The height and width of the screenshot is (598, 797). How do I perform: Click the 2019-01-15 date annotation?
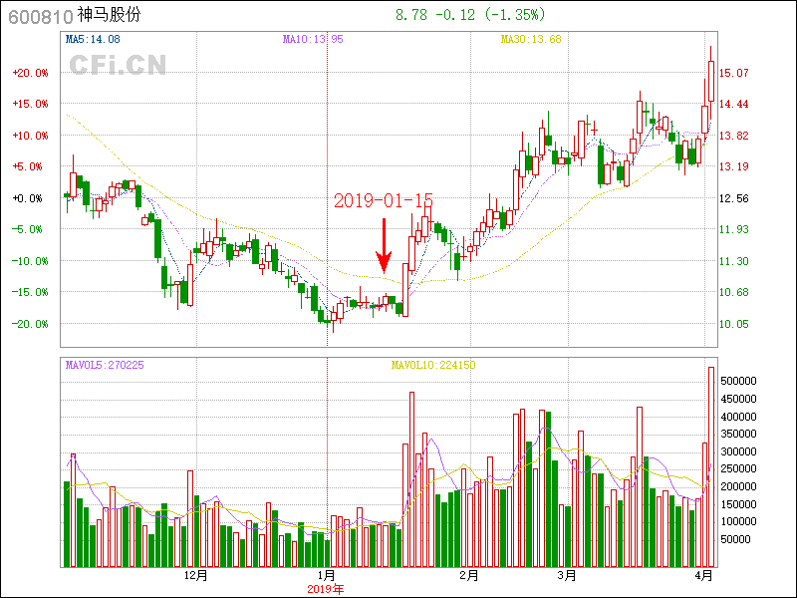pos(383,200)
